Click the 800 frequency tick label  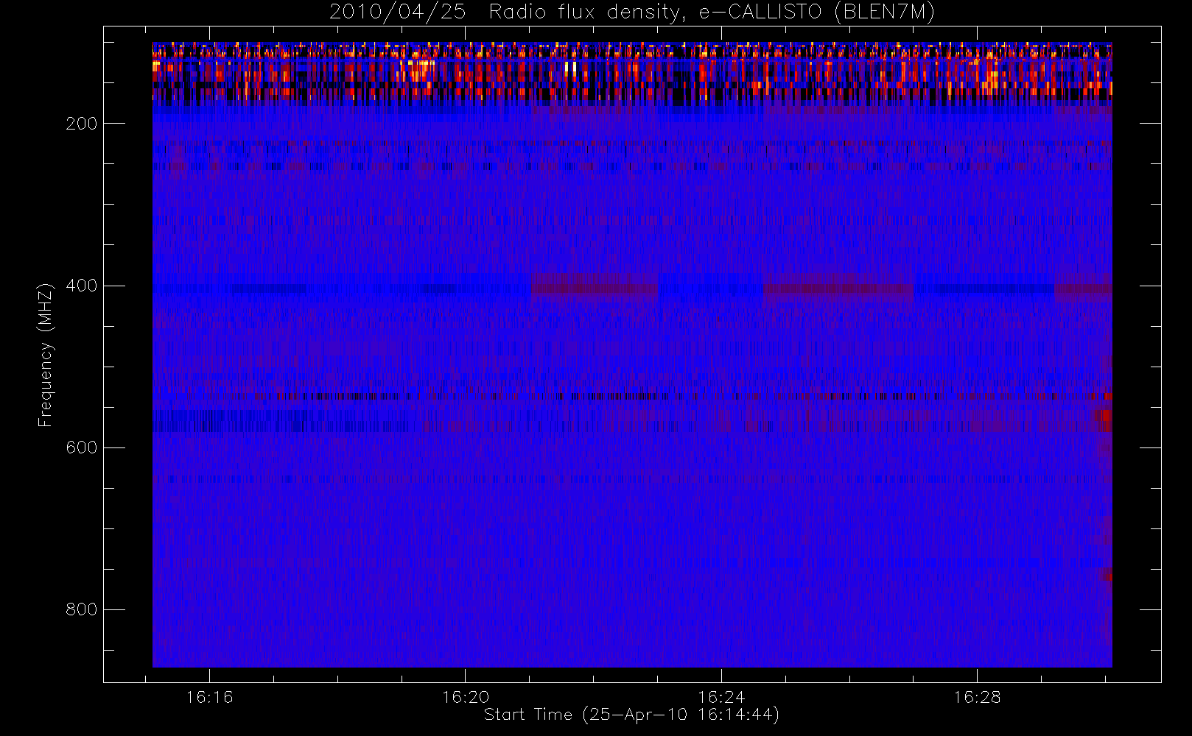82,609
